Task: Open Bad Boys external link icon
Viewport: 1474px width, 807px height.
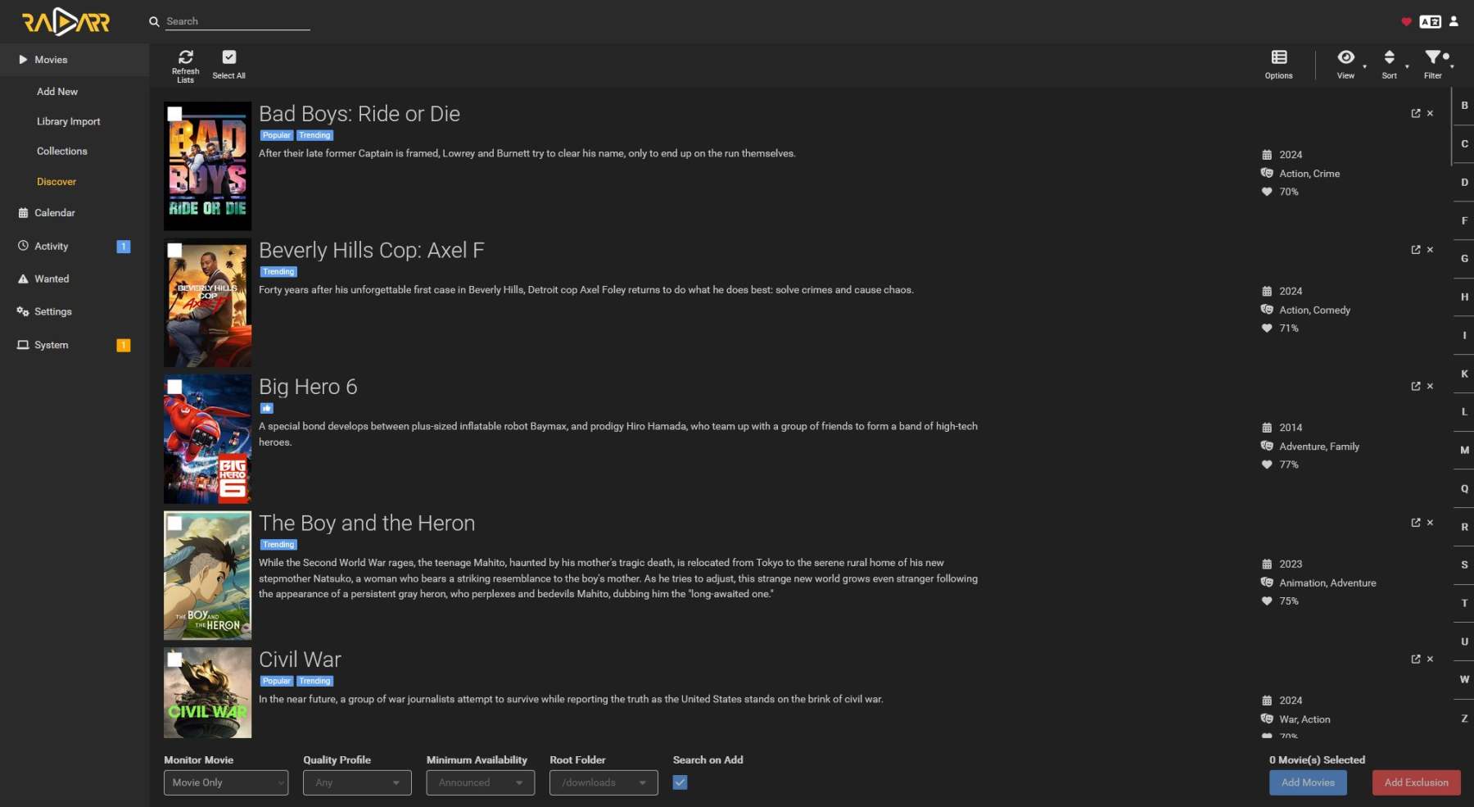Action: [1416, 114]
